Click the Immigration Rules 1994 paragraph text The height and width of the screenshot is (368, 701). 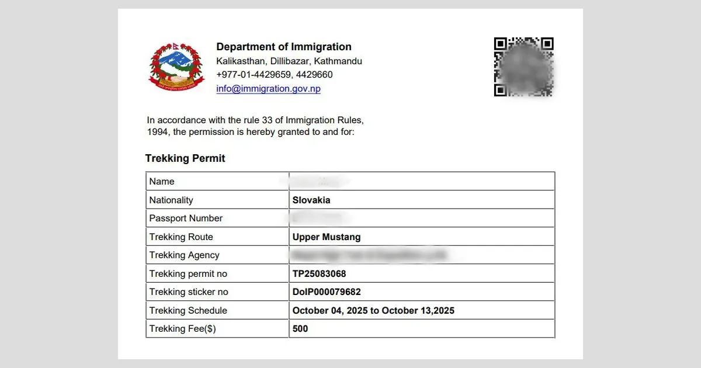(x=255, y=126)
